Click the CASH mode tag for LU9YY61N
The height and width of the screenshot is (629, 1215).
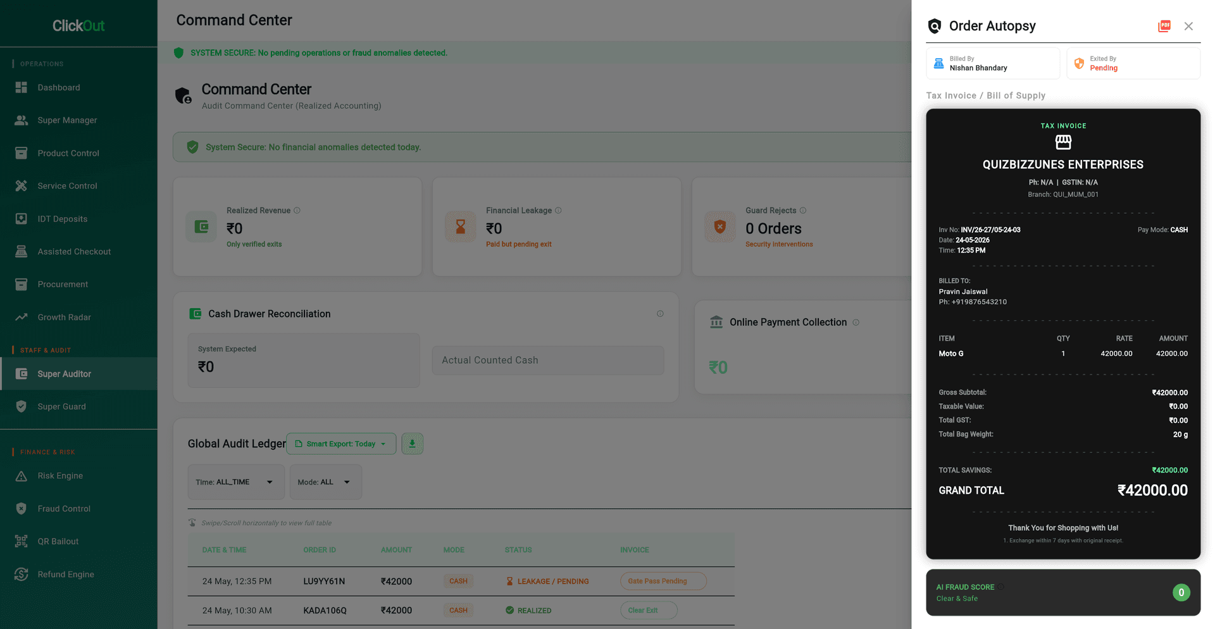pyautogui.click(x=458, y=582)
